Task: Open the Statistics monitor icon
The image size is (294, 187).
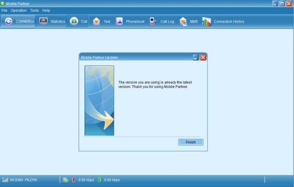Action: (44, 21)
